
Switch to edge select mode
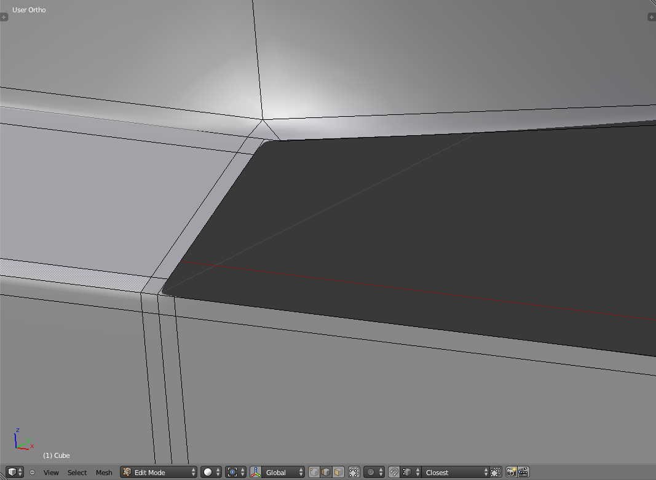pyautogui.click(x=326, y=472)
